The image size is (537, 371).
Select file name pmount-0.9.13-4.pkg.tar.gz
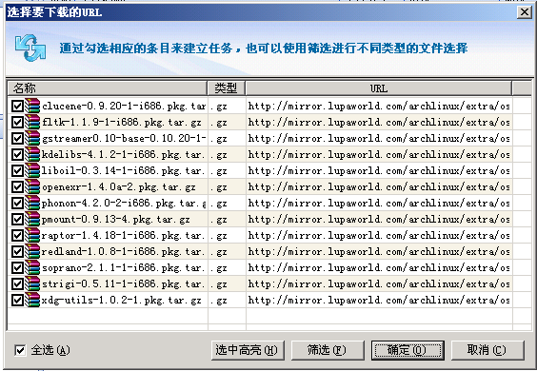[x=116, y=220]
